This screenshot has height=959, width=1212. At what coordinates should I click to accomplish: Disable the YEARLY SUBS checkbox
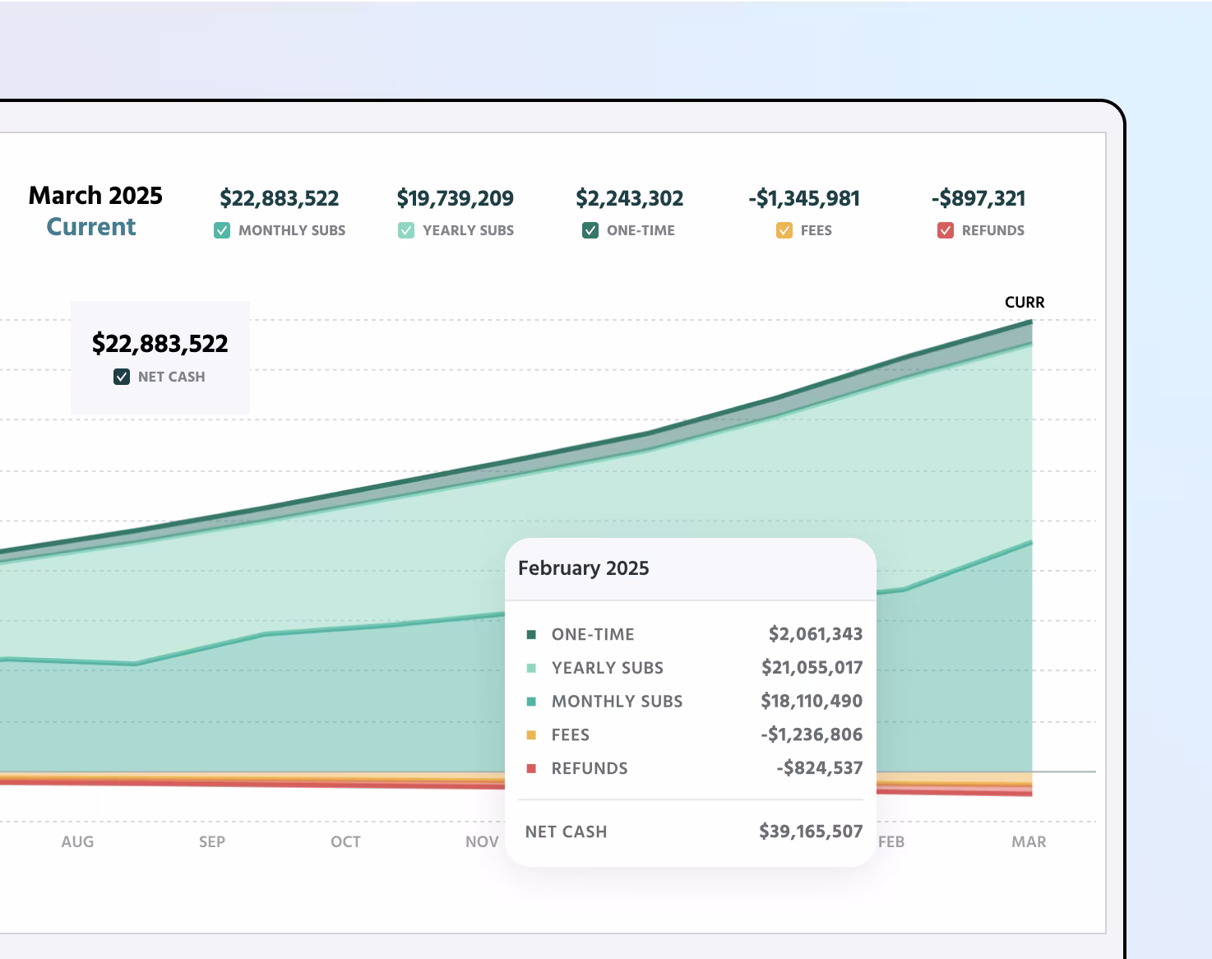(405, 230)
